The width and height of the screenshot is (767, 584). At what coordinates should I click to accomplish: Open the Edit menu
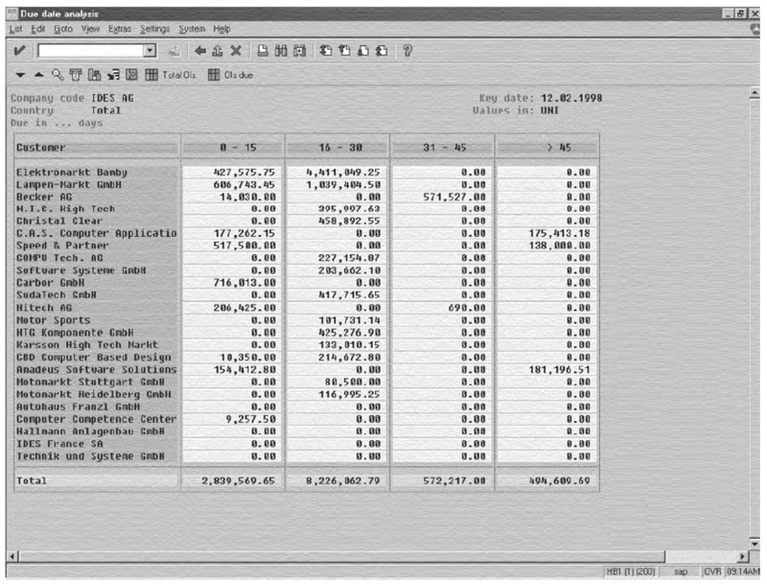[x=37, y=30]
